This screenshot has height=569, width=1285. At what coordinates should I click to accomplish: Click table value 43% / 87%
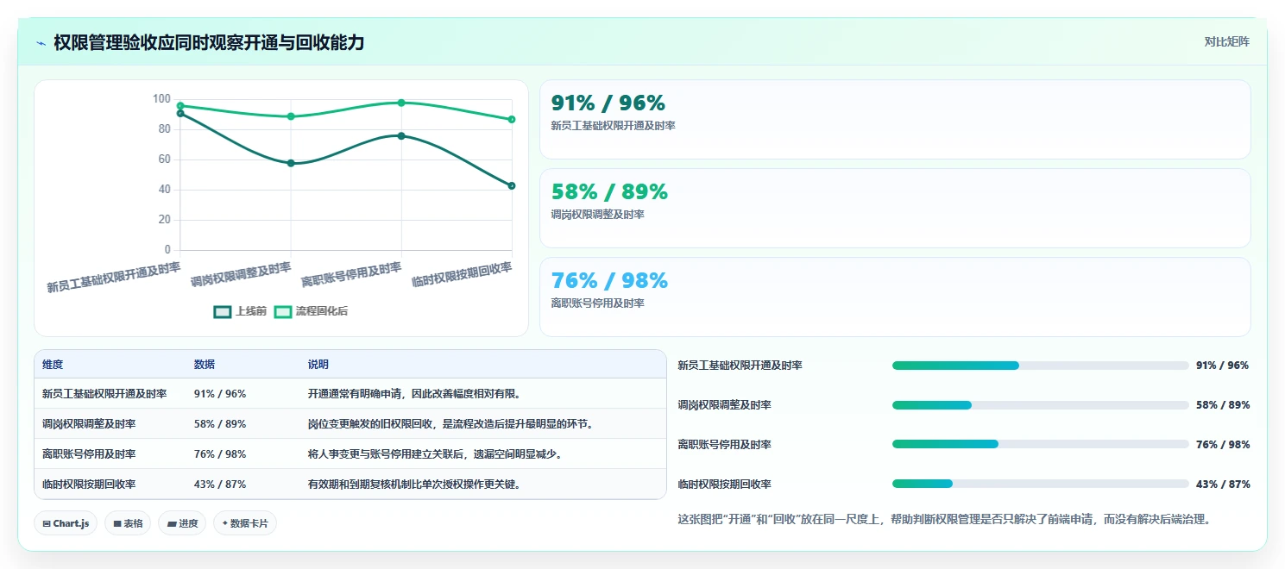click(x=220, y=484)
